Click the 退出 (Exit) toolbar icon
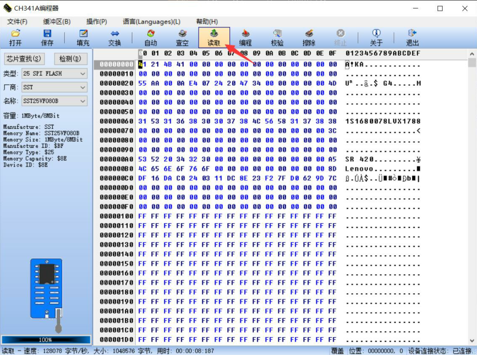477x355 pixels. (412, 33)
